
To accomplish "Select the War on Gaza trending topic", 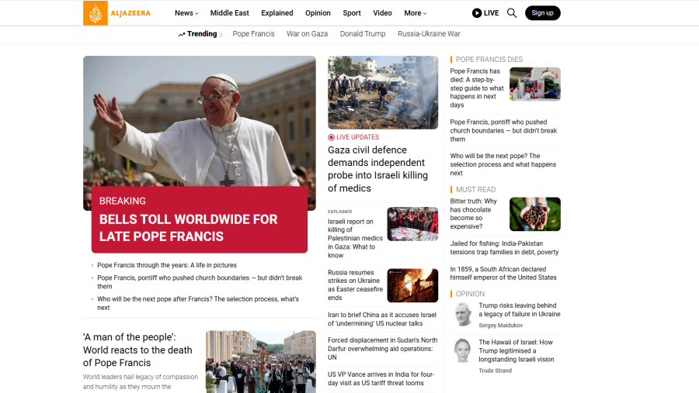I will (x=307, y=34).
